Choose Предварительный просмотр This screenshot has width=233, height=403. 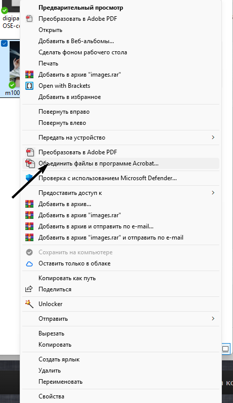click(x=121, y=8)
